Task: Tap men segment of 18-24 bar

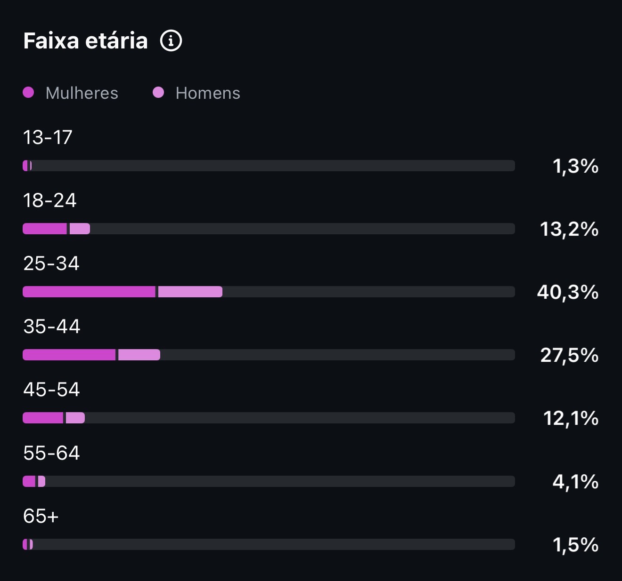Action: point(80,229)
